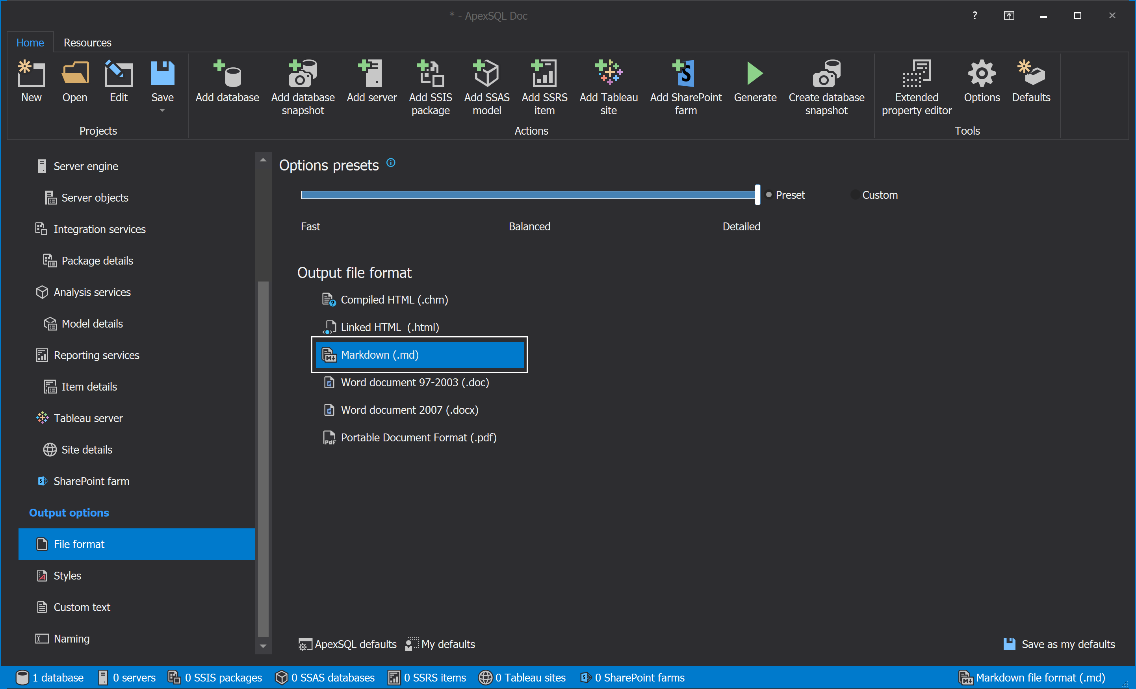Click My defaults button
Viewport: 1136px width, 689px height.
[440, 644]
